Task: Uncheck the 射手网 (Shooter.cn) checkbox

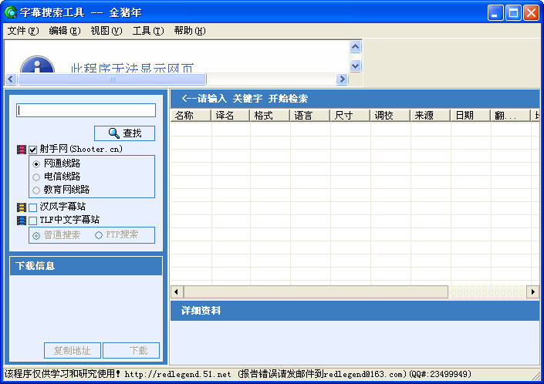Action: coord(33,149)
